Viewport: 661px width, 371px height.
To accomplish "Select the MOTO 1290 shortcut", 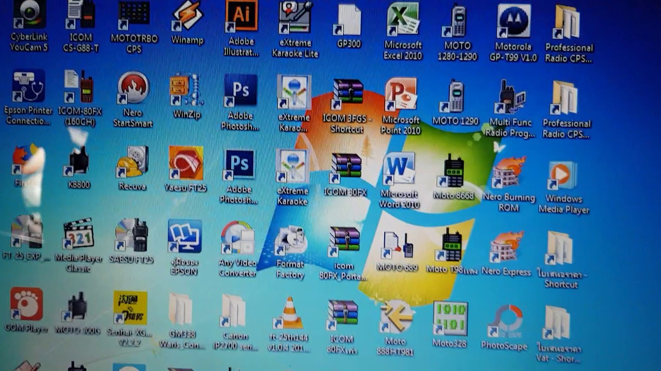I will 455,103.
